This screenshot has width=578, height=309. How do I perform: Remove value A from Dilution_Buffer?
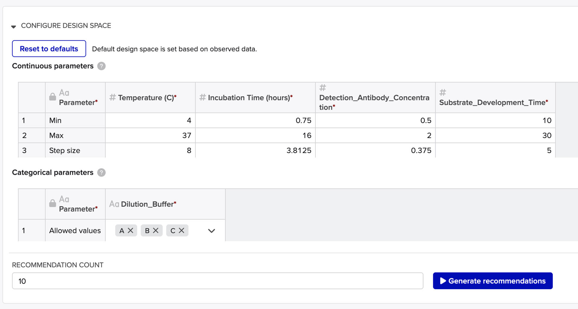pyautogui.click(x=130, y=230)
